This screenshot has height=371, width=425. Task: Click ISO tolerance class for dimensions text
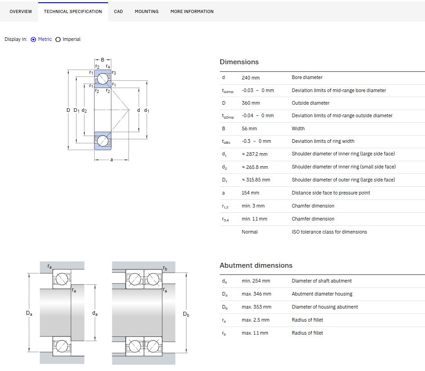[329, 232]
